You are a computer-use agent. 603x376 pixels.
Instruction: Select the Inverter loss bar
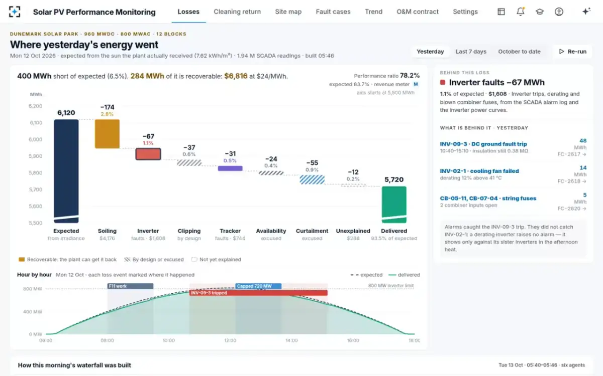(148, 154)
